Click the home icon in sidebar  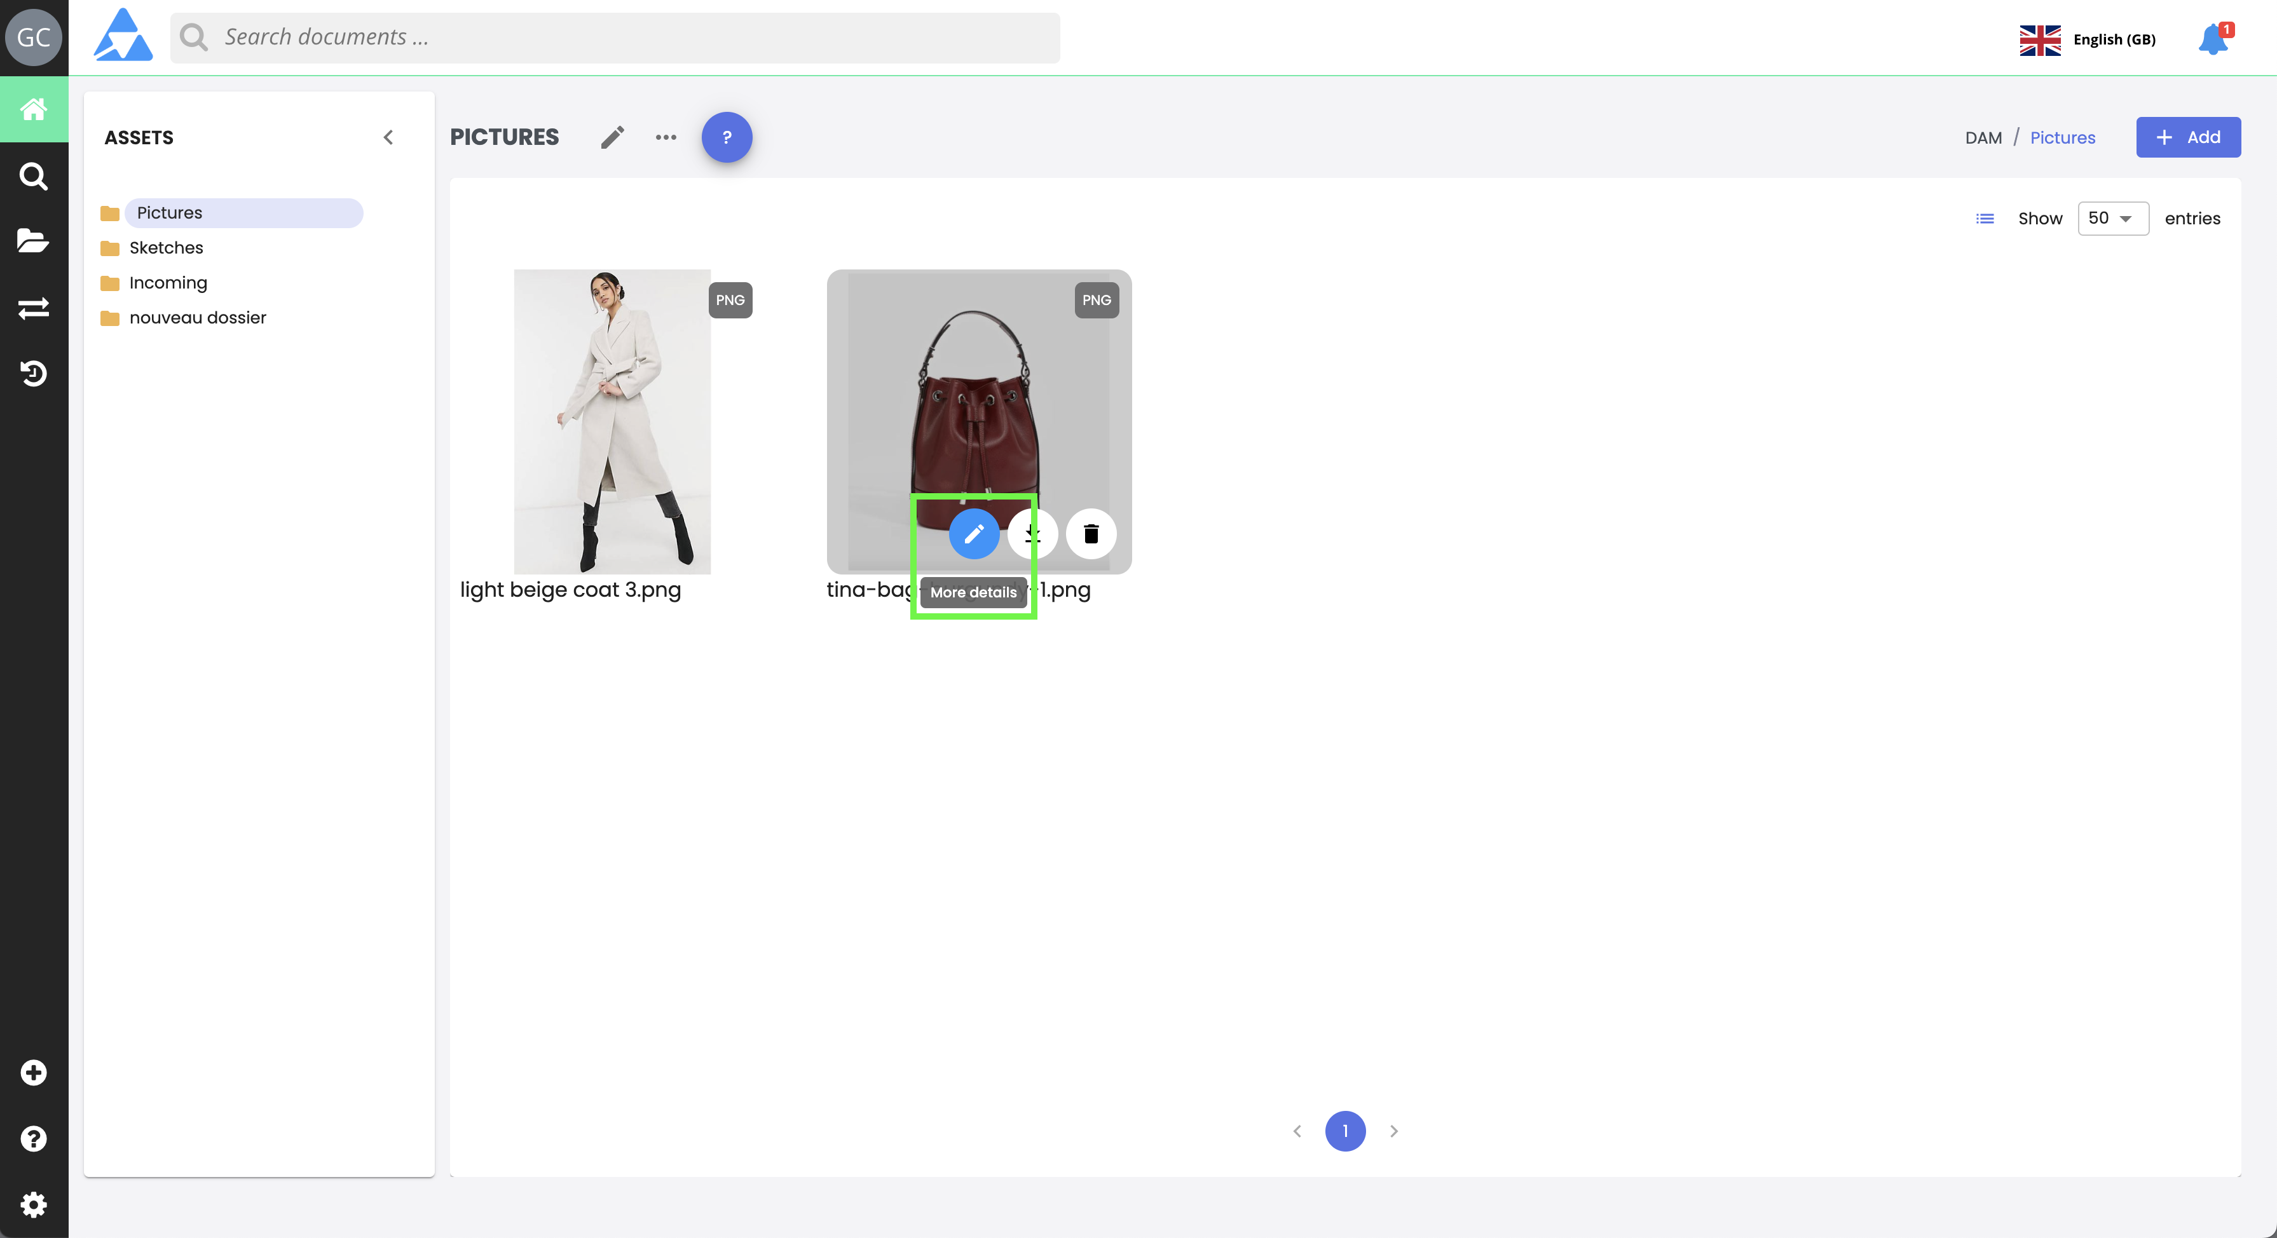coord(34,109)
